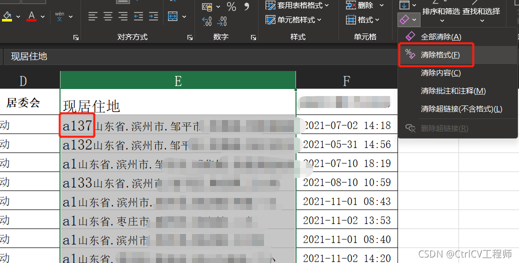Open the 套用表格格式 dropdown
The width and height of the screenshot is (519, 263).
click(x=297, y=5)
